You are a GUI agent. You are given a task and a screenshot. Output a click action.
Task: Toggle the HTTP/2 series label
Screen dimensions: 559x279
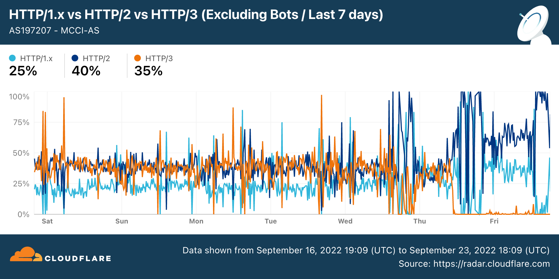(x=96, y=59)
